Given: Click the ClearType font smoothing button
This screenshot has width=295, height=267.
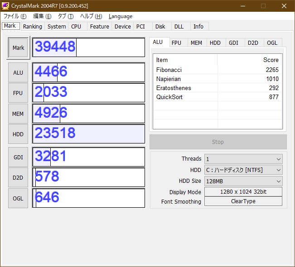Looking at the screenshot, I should coord(243,201).
